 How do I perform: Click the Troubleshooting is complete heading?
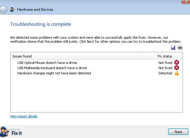click(x=40, y=24)
